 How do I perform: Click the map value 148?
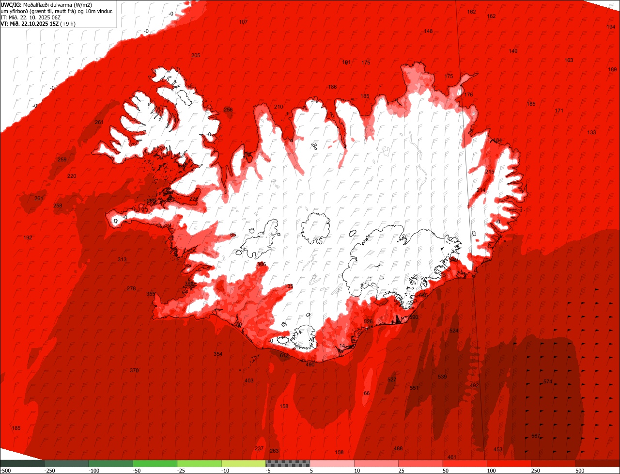428,31
